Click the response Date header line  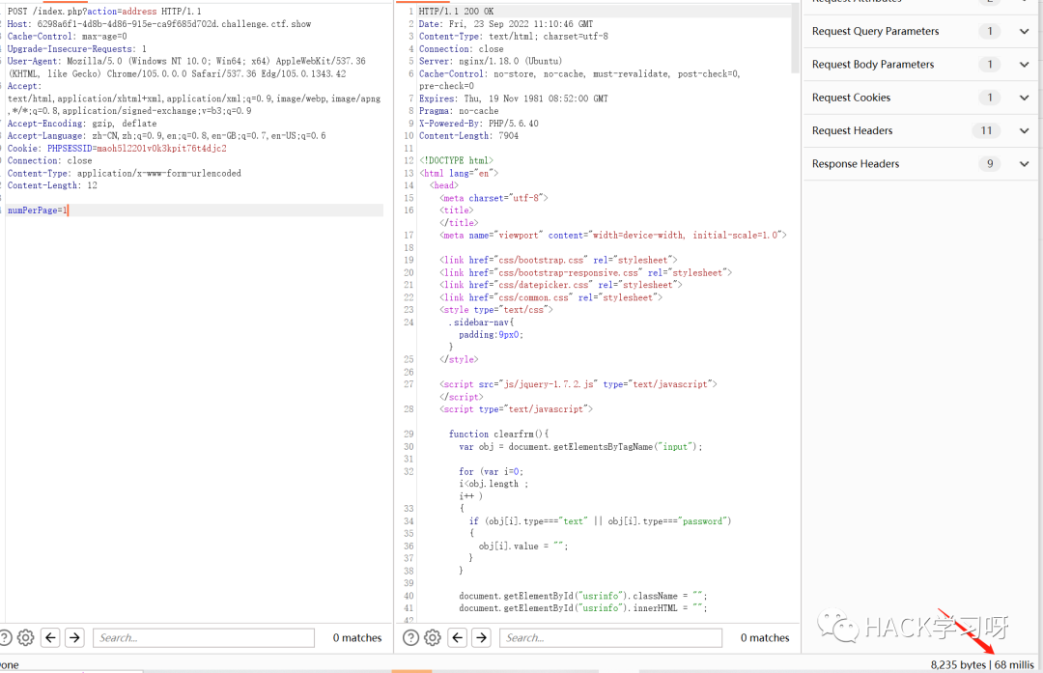coord(505,24)
